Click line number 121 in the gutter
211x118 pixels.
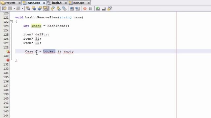6,17
